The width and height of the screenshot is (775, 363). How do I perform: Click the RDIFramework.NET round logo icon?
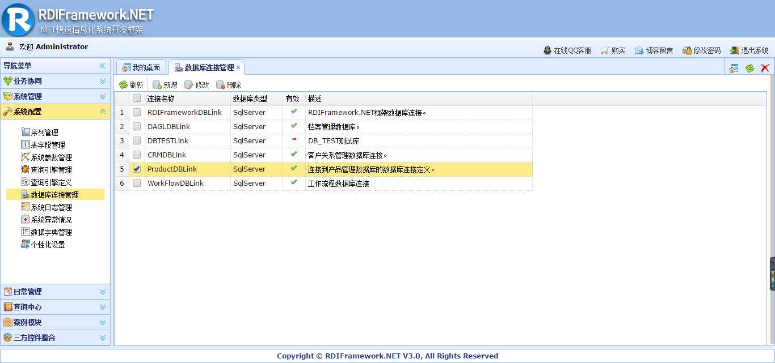pos(18,19)
